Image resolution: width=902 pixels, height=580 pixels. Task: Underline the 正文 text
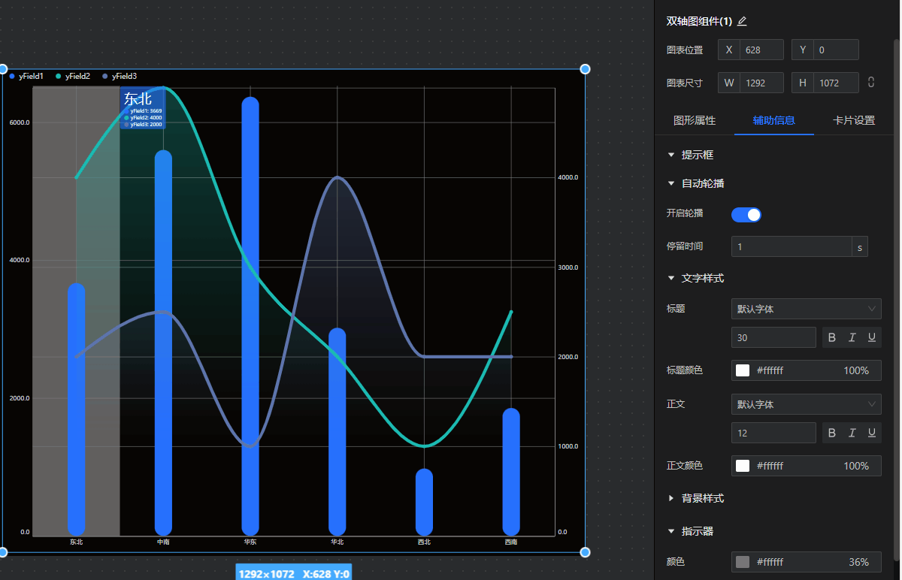(872, 433)
